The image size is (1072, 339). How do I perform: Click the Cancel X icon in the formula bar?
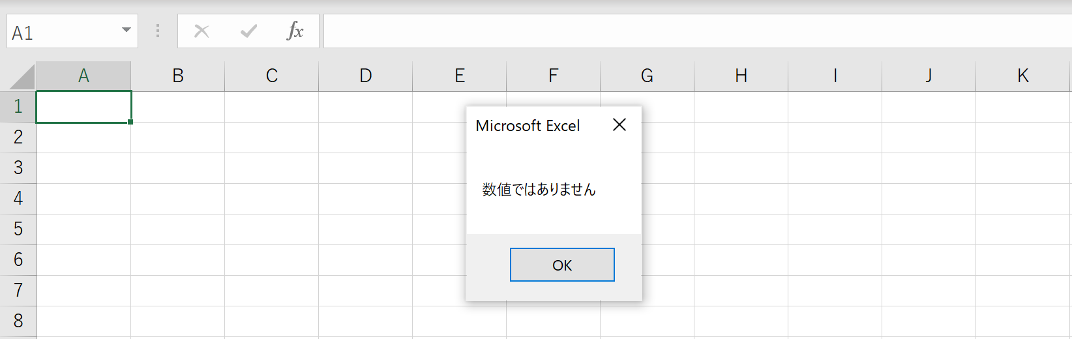[x=201, y=31]
